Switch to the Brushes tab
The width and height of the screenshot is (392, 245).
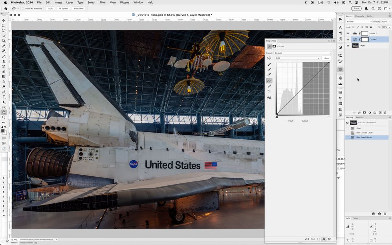(360, 117)
